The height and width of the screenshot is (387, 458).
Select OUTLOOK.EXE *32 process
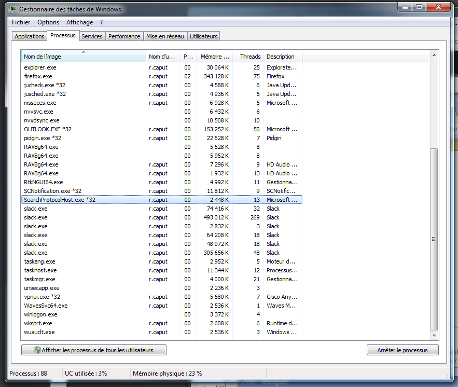coord(161,129)
